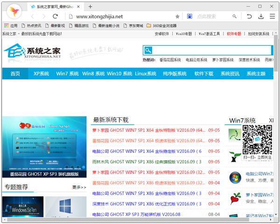This screenshot has height=224, width=280.
Task: Open a new tab with plus button
Action: 91,7
